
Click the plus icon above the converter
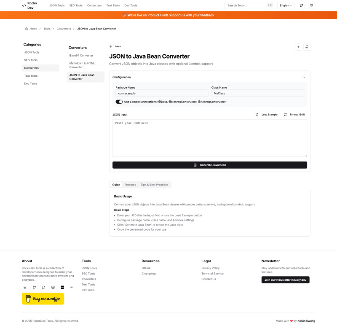(298, 47)
